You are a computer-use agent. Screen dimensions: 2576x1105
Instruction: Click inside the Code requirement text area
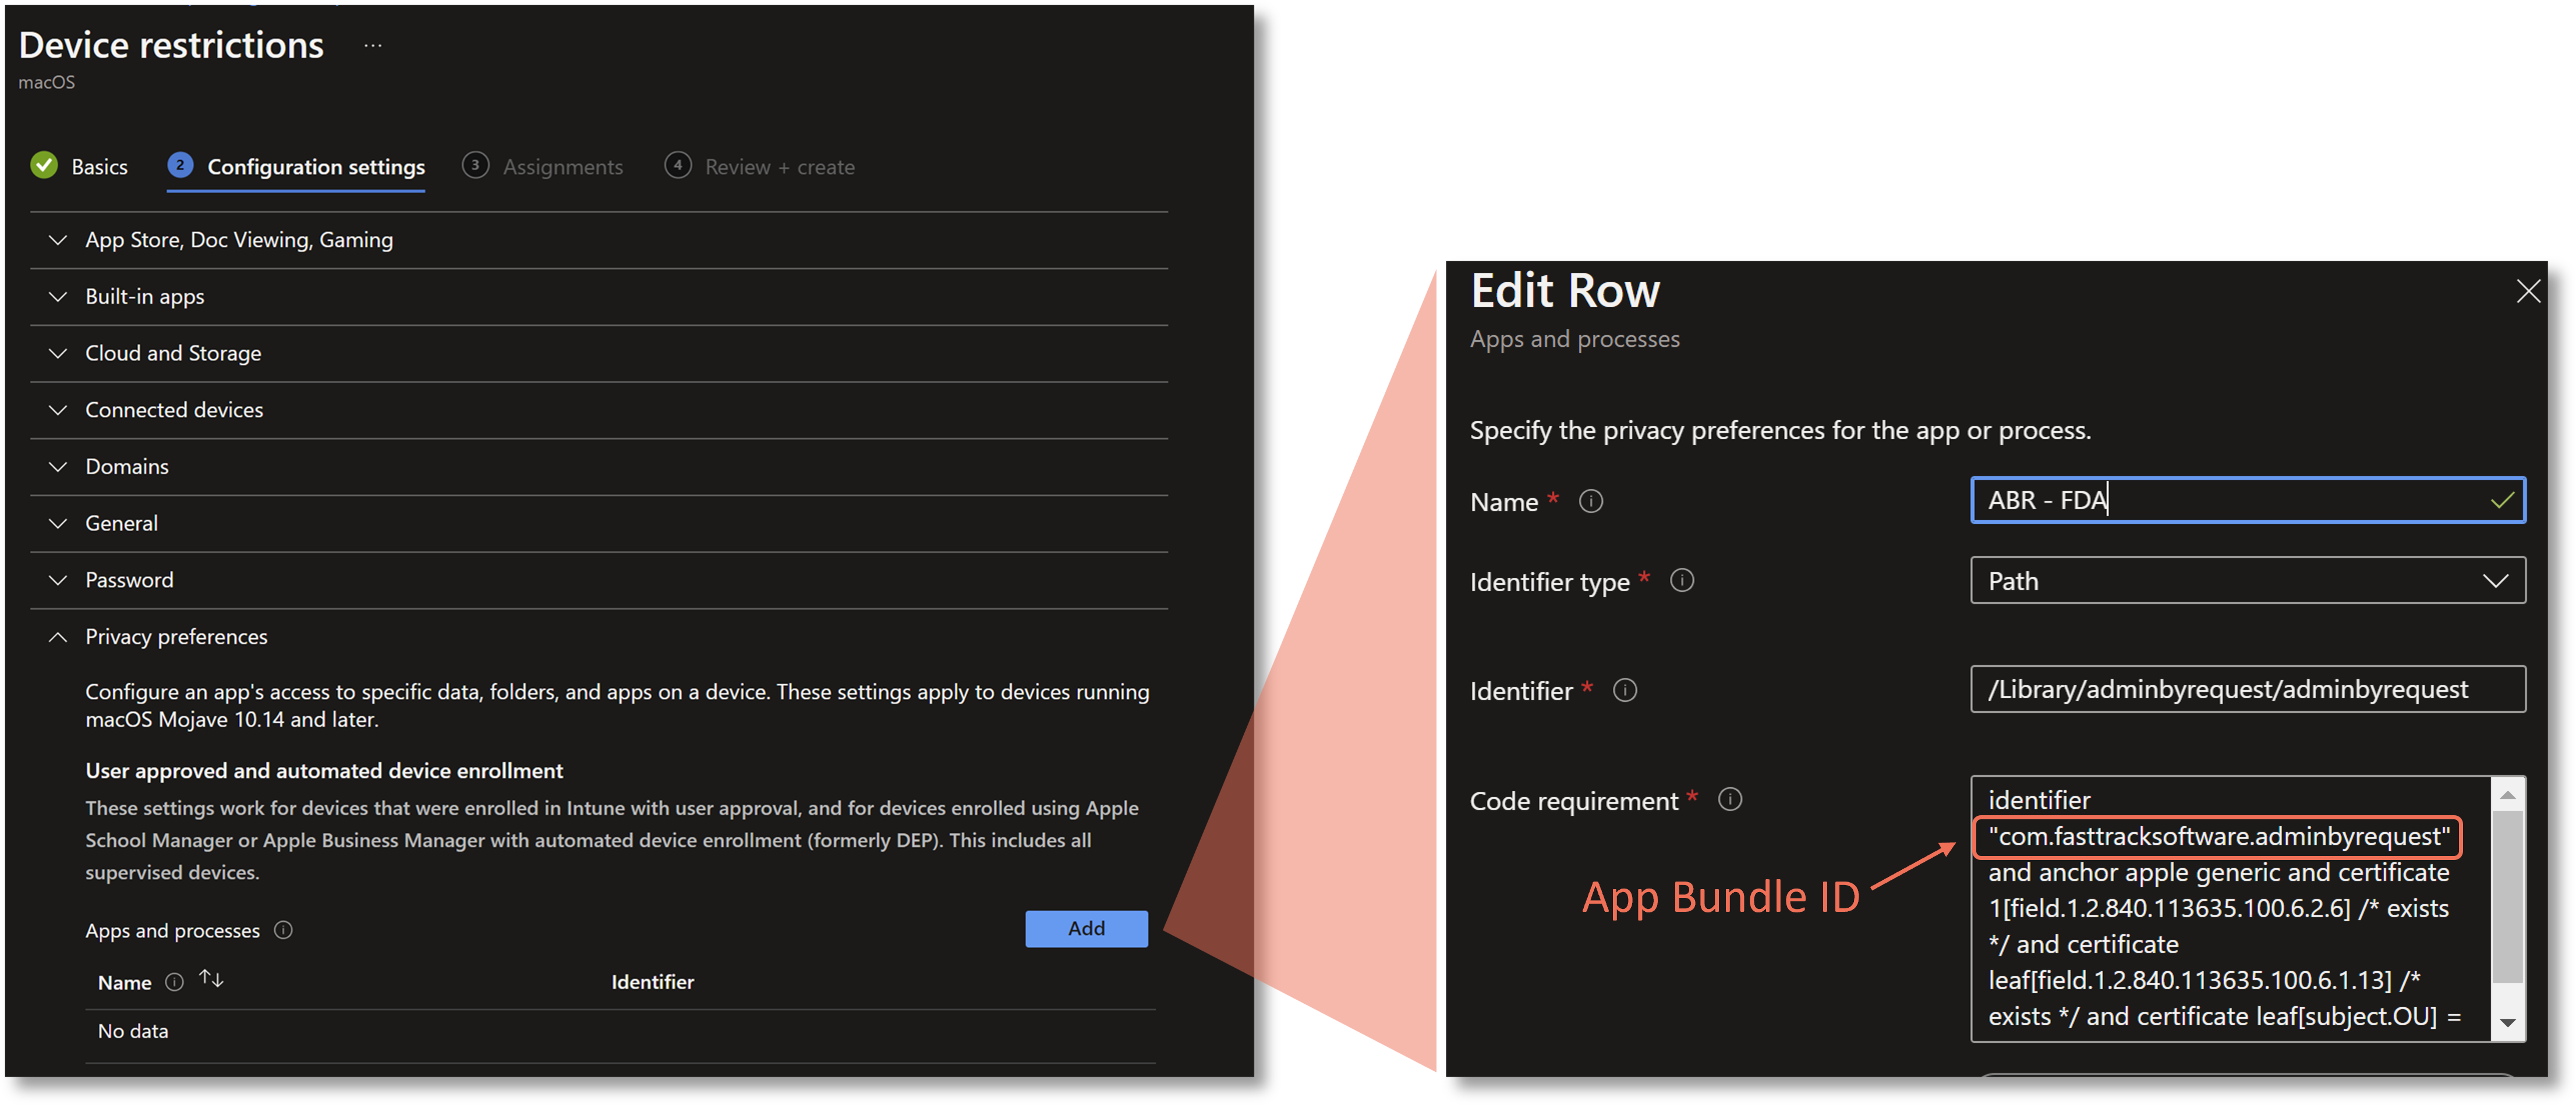2230,909
